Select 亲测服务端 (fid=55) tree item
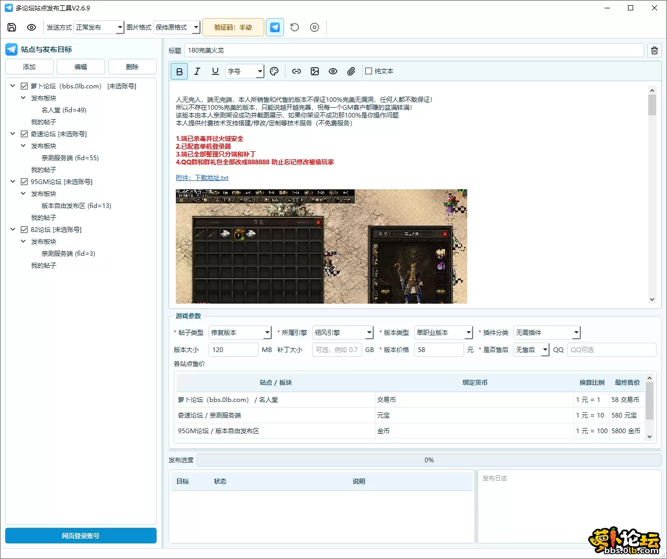Image resolution: width=667 pixels, height=559 pixels. pyautogui.click(x=70, y=158)
